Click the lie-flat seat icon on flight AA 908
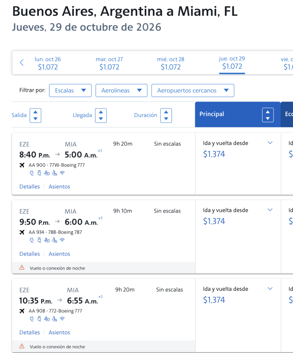293x353 pixels. [x=54, y=319]
